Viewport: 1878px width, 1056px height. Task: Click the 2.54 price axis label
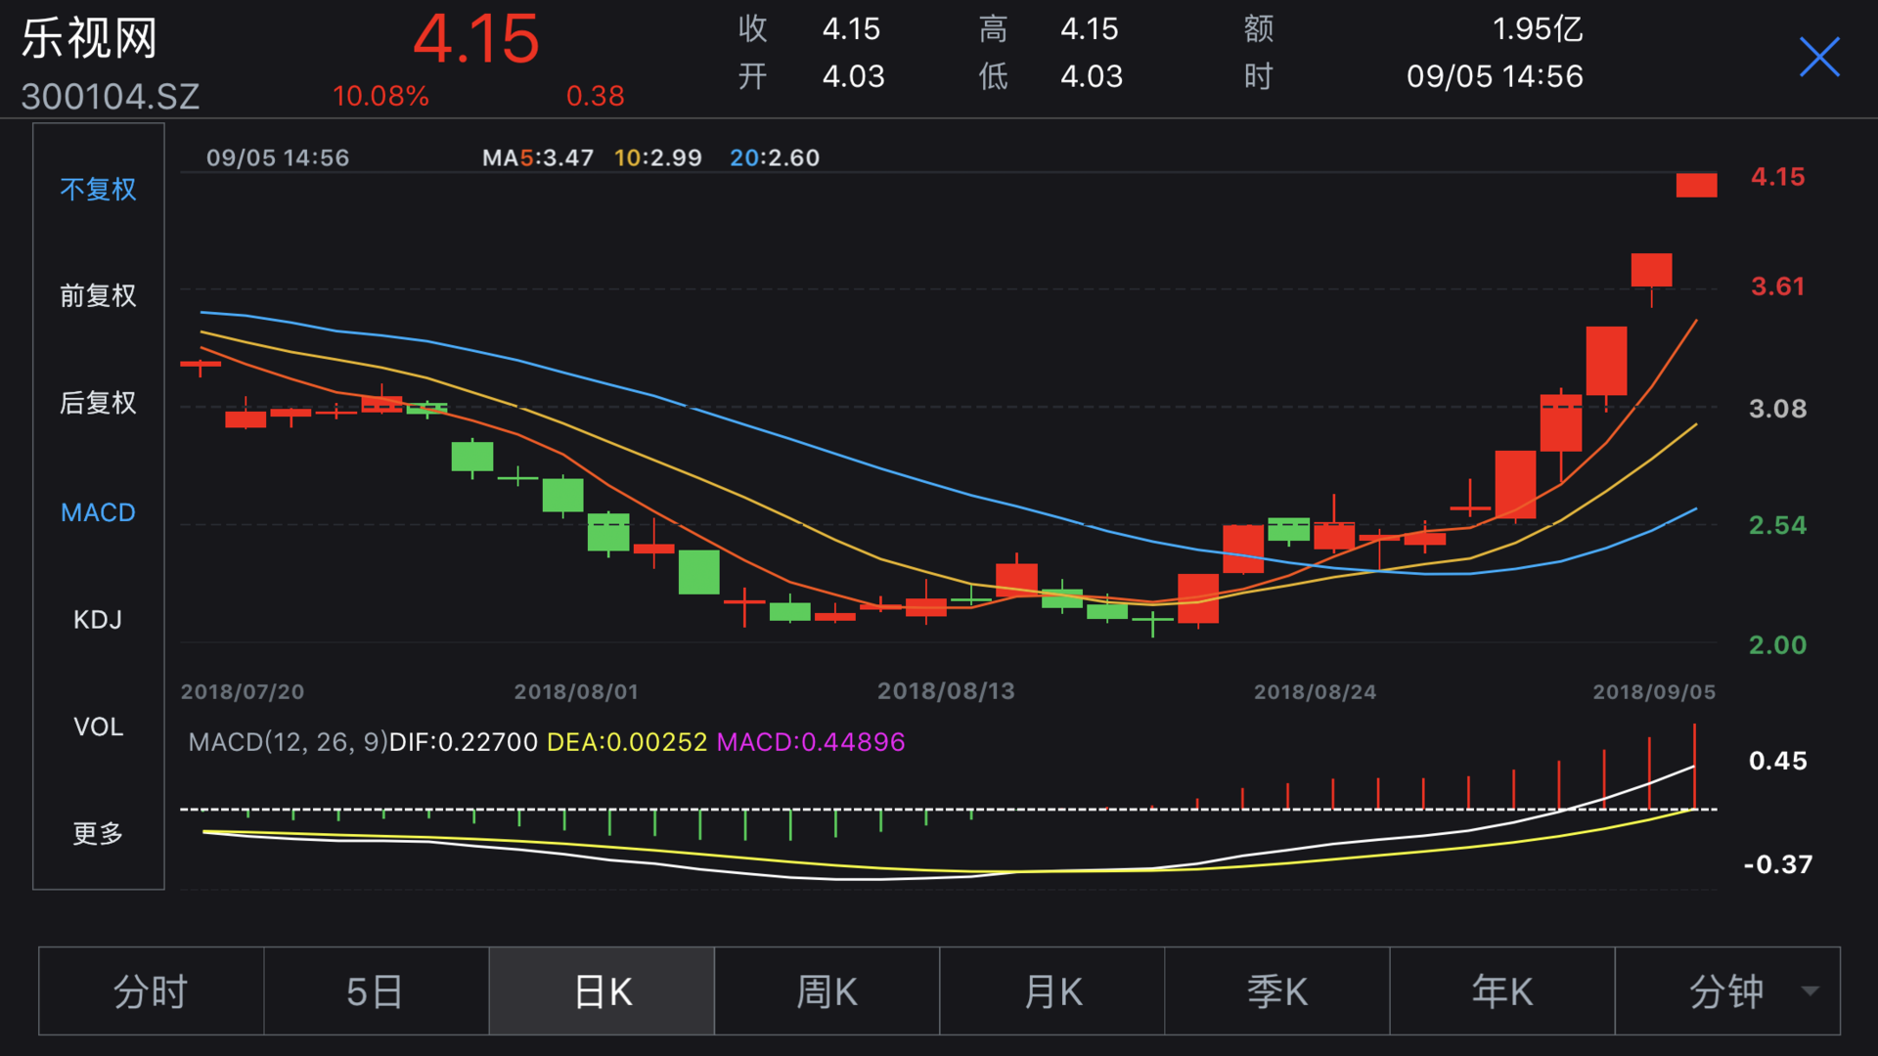tap(1777, 525)
